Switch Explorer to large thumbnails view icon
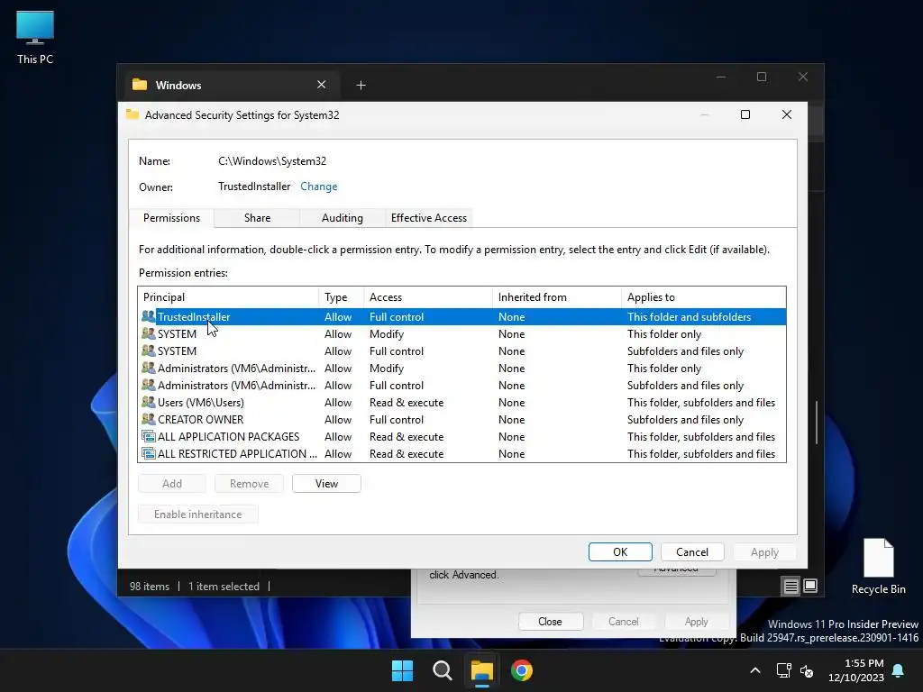Viewport: 923px width, 692px height. (810, 586)
